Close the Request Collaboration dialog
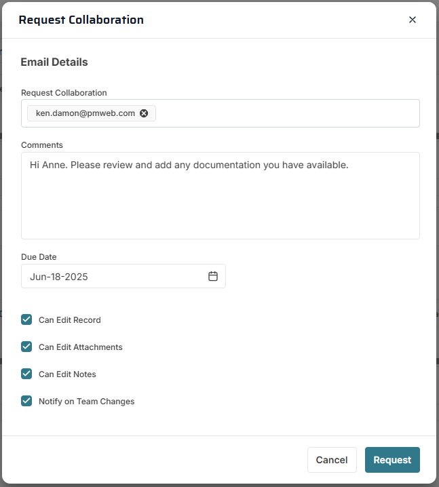The height and width of the screenshot is (487, 439). pos(412,20)
